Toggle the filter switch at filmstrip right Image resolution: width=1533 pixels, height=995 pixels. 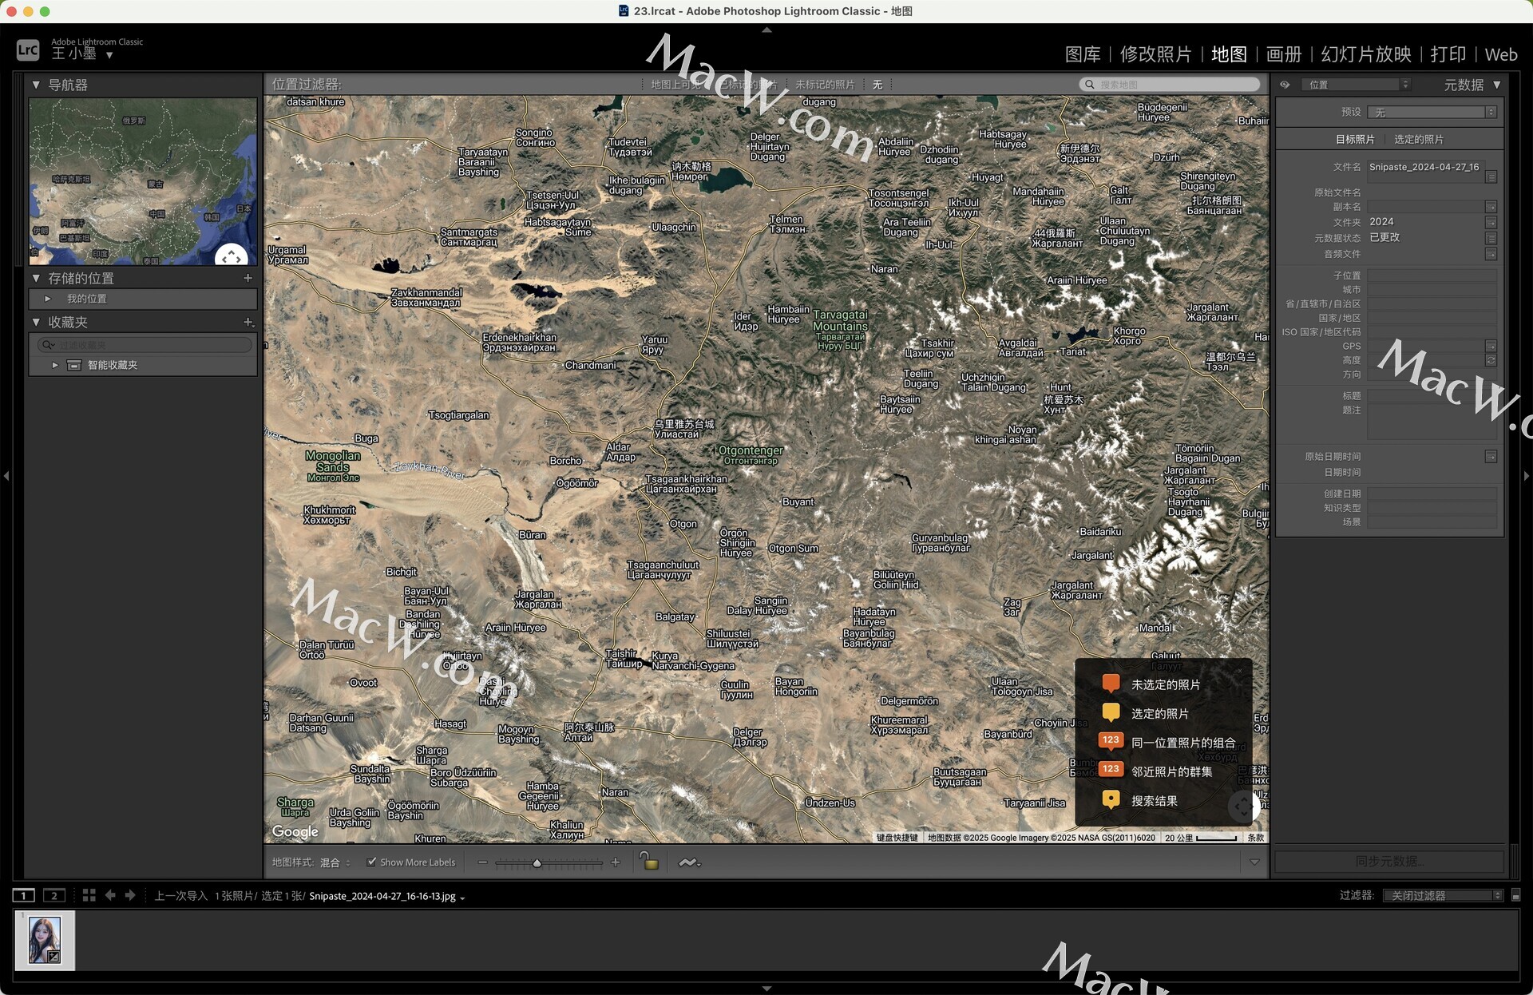point(1515,895)
